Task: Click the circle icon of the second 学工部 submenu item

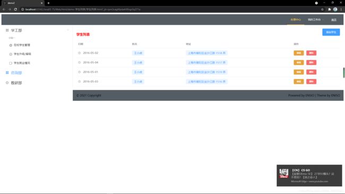Action: tap(11, 54)
